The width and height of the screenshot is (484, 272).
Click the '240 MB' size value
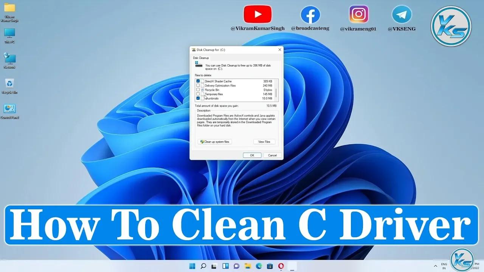268,85
